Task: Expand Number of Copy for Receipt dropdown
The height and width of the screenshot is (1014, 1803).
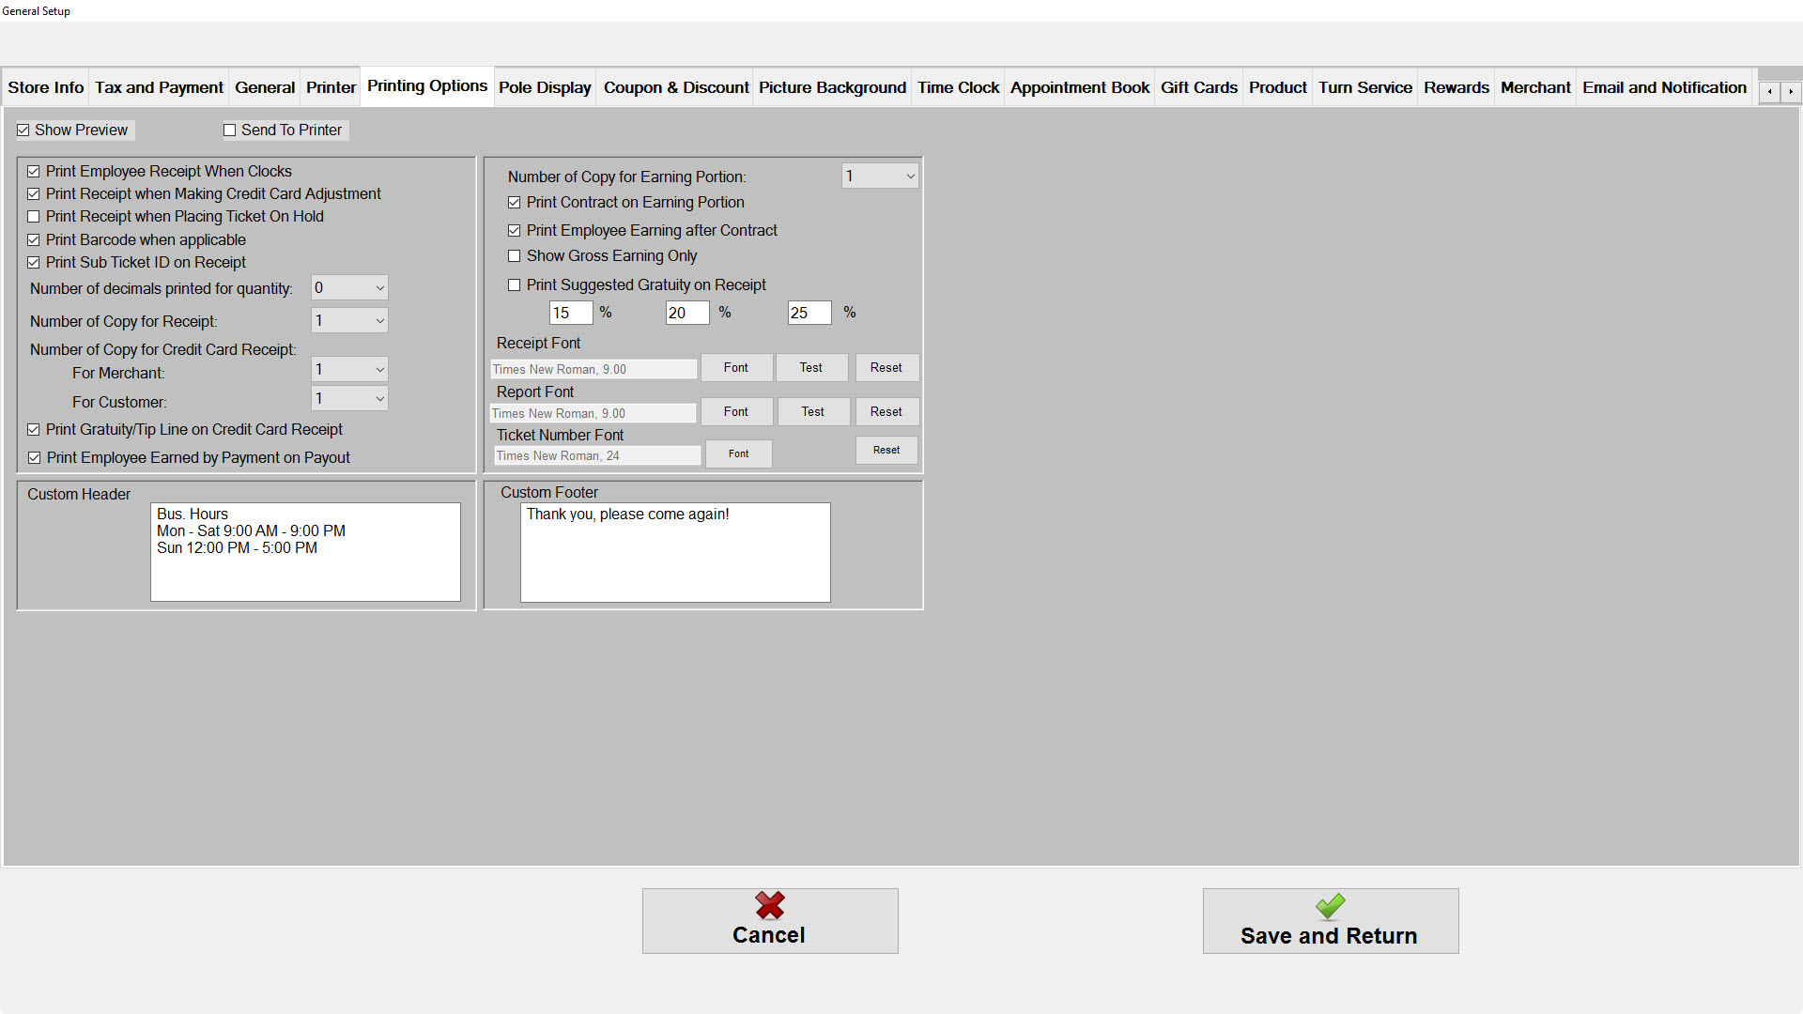Action: point(349,321)
